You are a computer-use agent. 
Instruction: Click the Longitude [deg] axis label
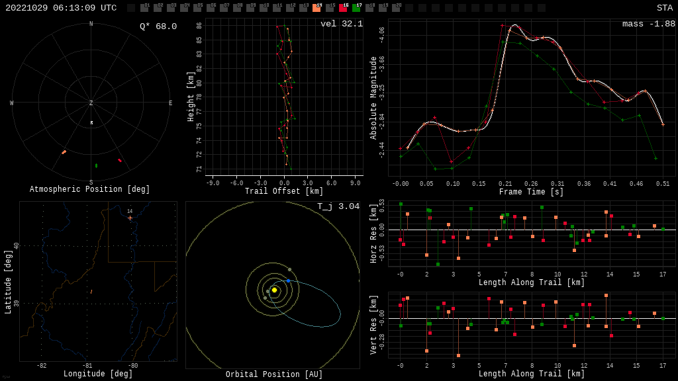tap(98, 374)
